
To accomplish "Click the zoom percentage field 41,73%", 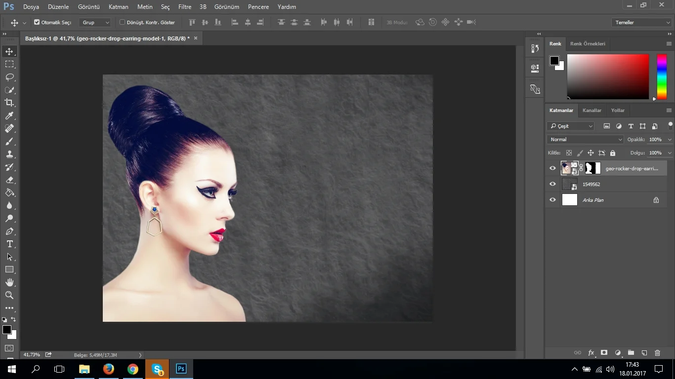I will pyautogui.click(x=32, y=355).
